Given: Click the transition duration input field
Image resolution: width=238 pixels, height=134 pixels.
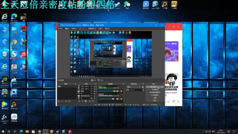Looking at the screenshot, I should pyautogui.click(x=136, y=90).
